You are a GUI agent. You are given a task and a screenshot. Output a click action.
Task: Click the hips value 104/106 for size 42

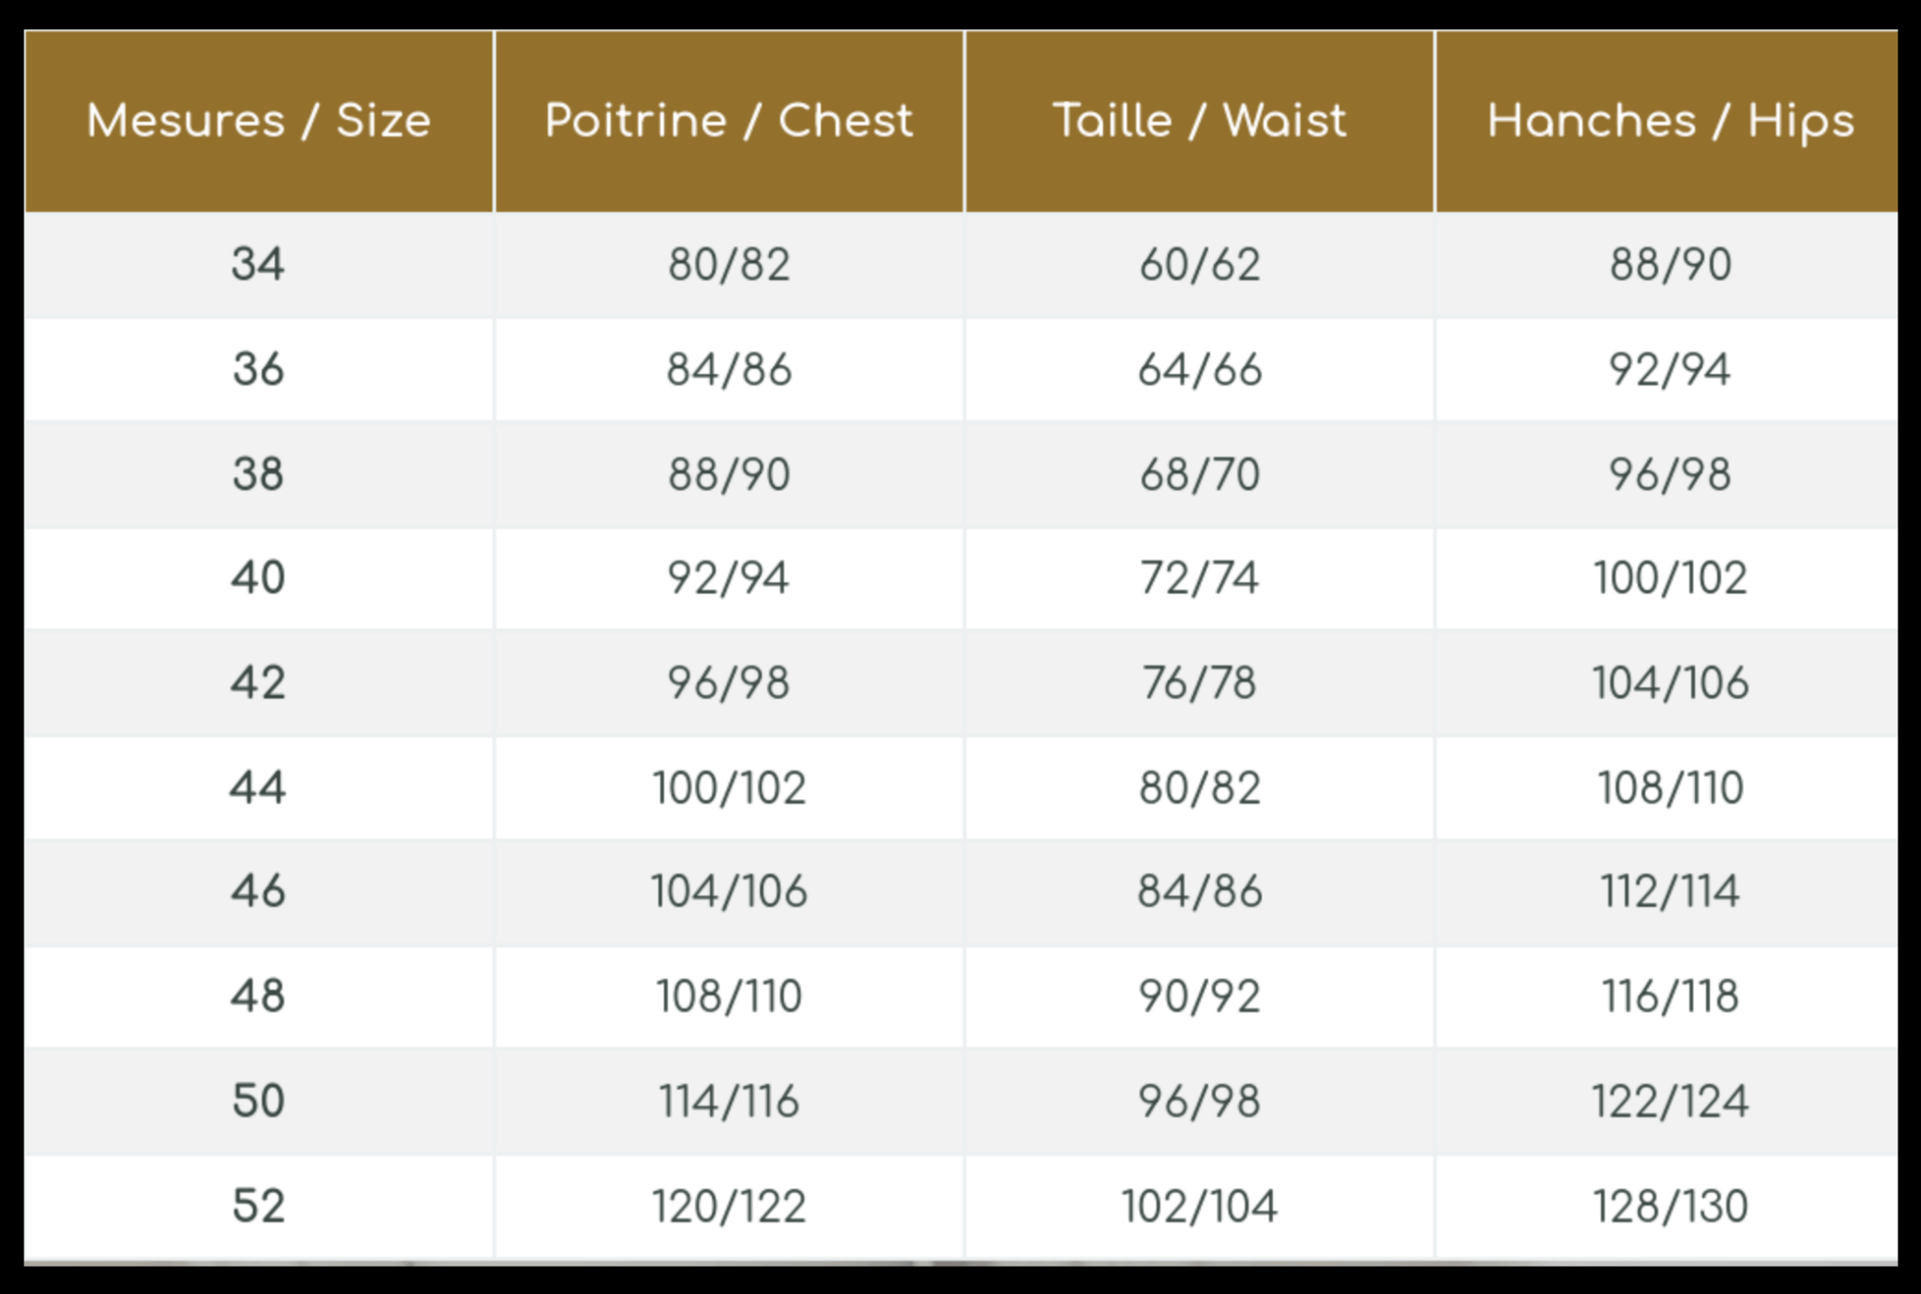[1671, 684]
